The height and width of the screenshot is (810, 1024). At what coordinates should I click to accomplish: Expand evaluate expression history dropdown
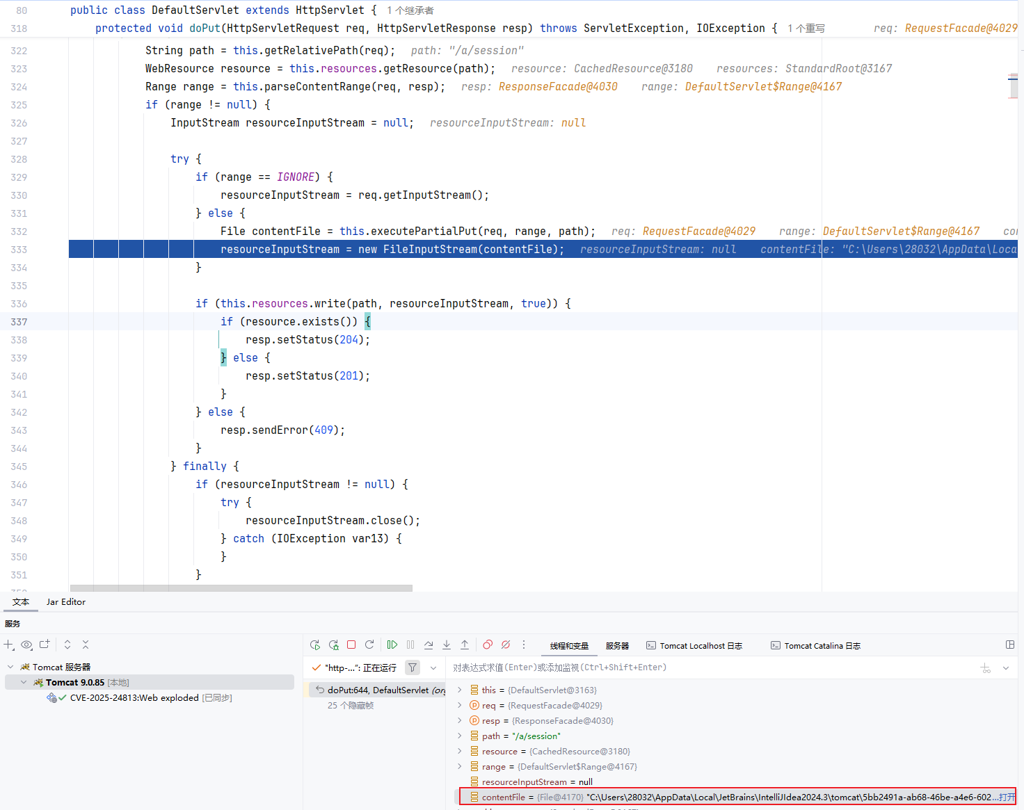pos(1006,668)
